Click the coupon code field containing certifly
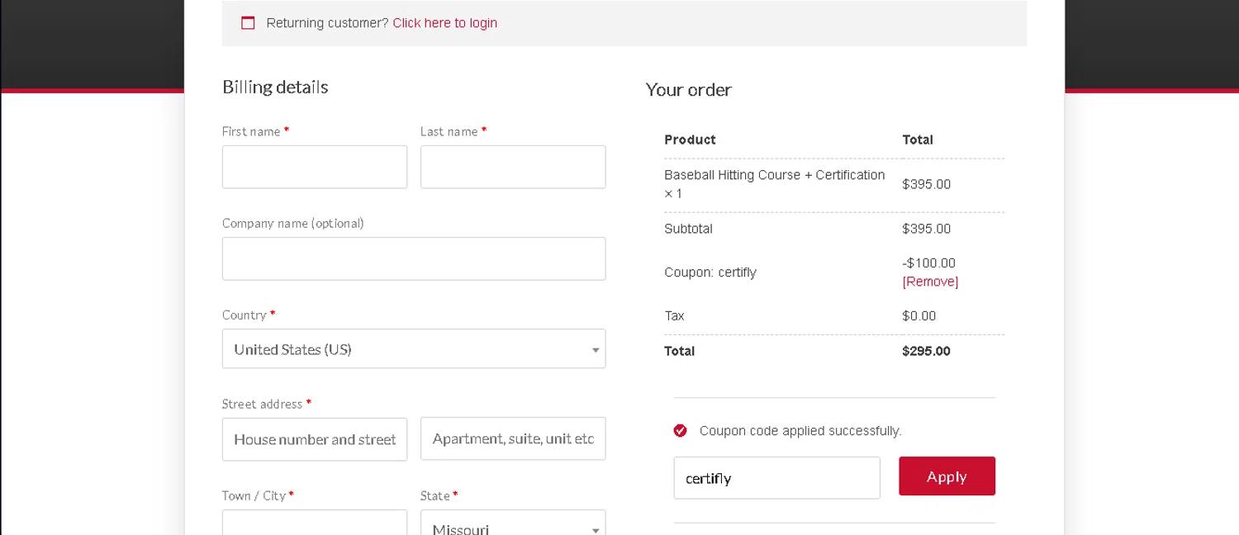The image size is (1239, 535). 776,478
